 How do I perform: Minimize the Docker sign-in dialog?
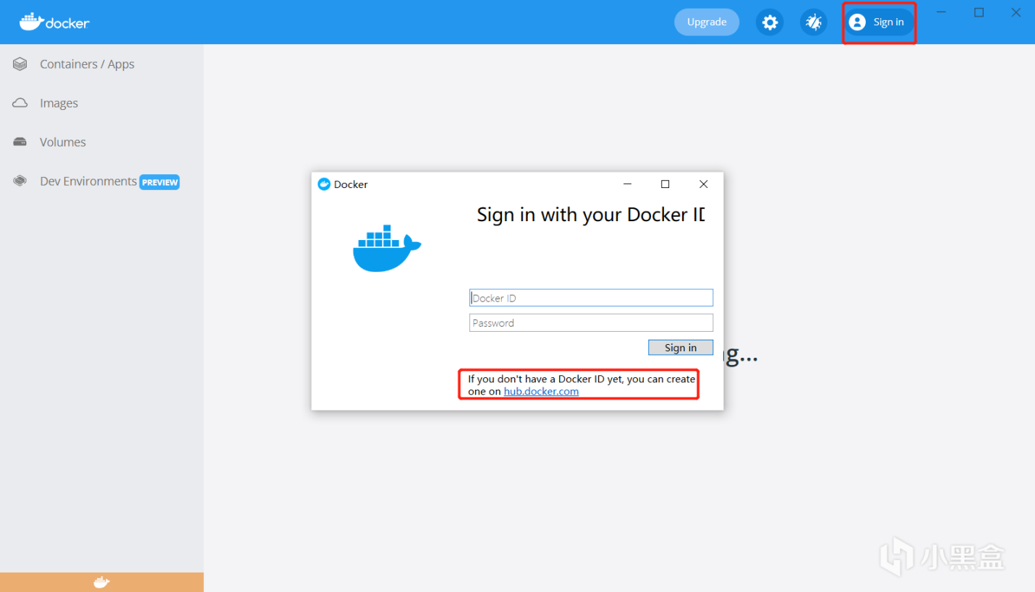pos(628,184)
